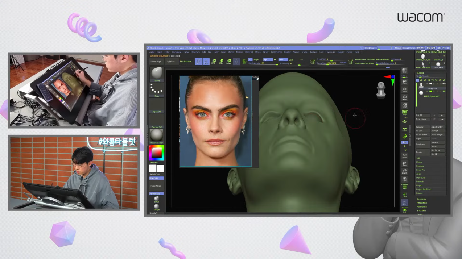Expand the Merge section

tap(418, 162)
